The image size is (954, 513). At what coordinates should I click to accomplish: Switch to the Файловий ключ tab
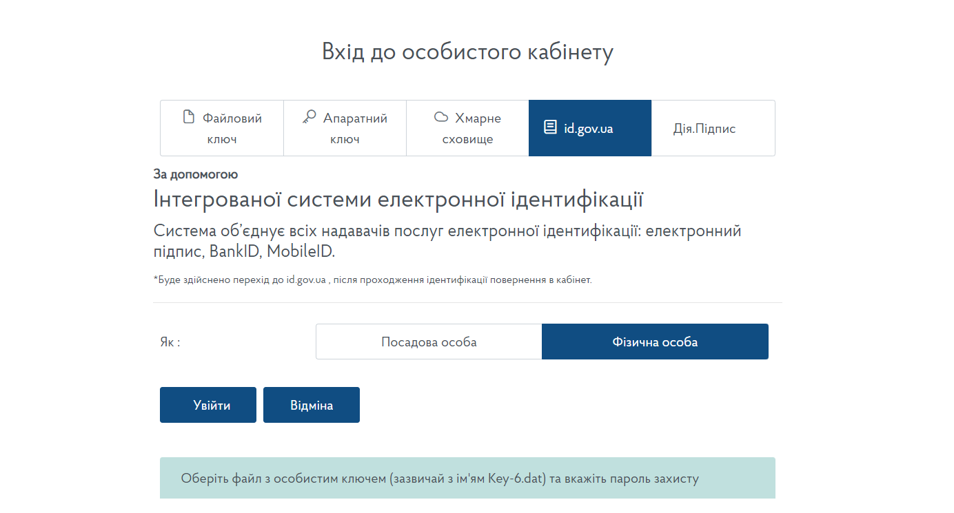tap(222, 128)
